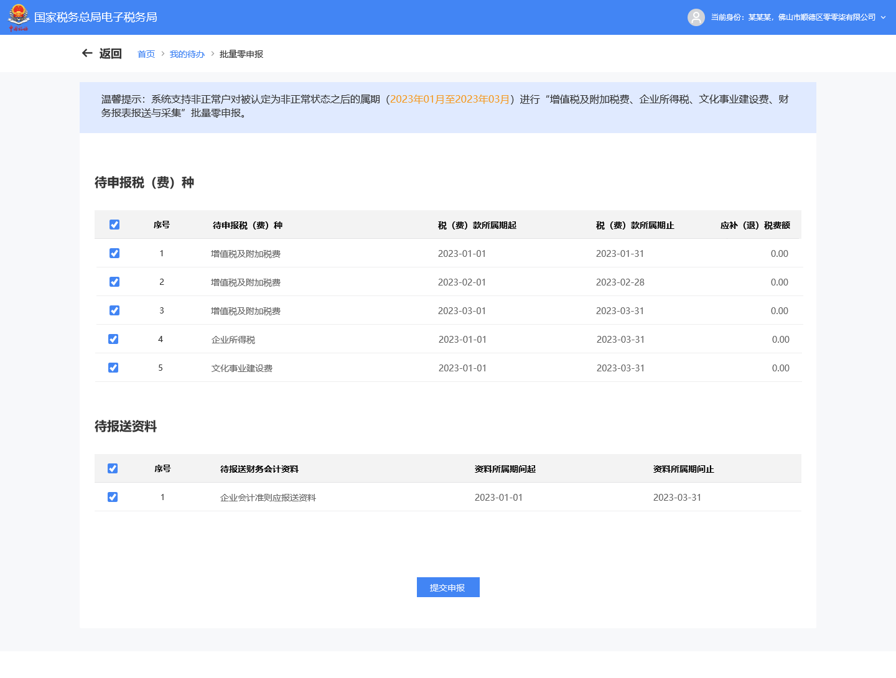Image resolution: width=896 pixels, height=678 pixels.
Task: Click the 提交申报 submit button
Action: 448,587
